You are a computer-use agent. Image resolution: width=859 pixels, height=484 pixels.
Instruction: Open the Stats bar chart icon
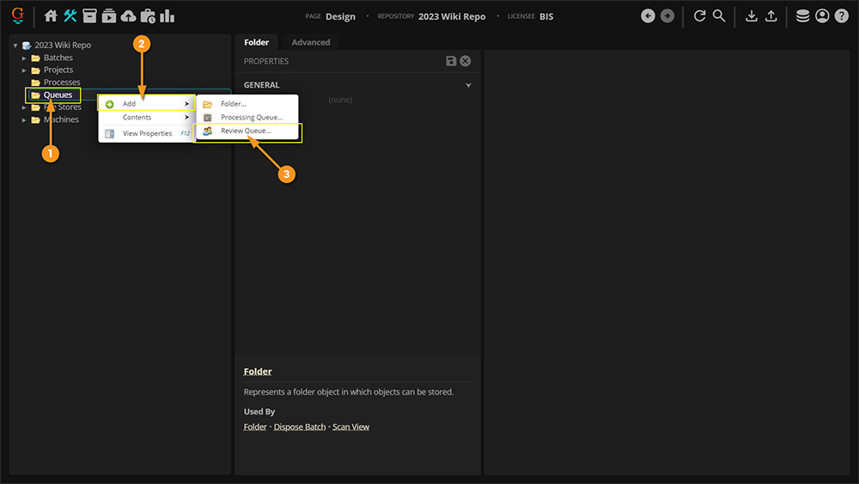click(x=168, y=16)
